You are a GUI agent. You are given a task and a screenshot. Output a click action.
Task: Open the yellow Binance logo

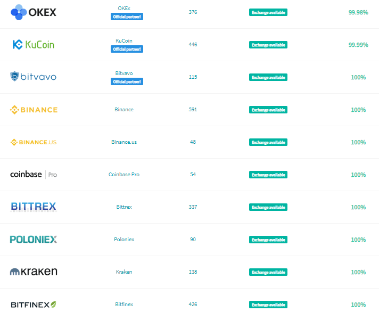pos(34,110)
